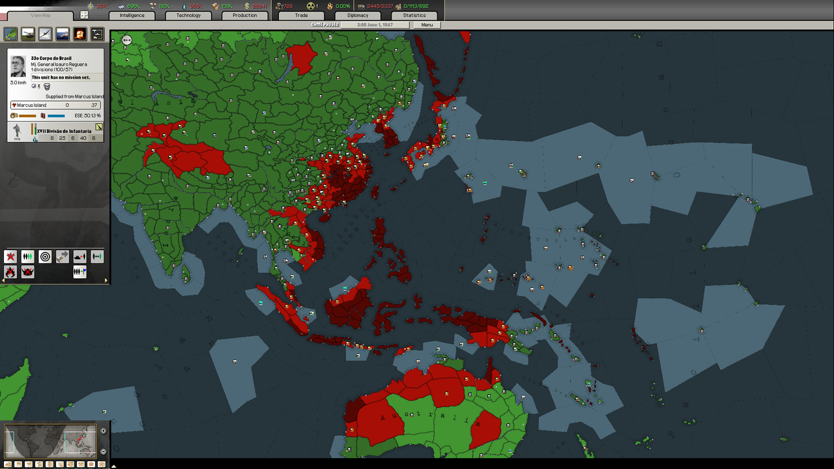Select the terrain mapmode mountain icon
834x469 pixels.
click(x=8, y=464)
